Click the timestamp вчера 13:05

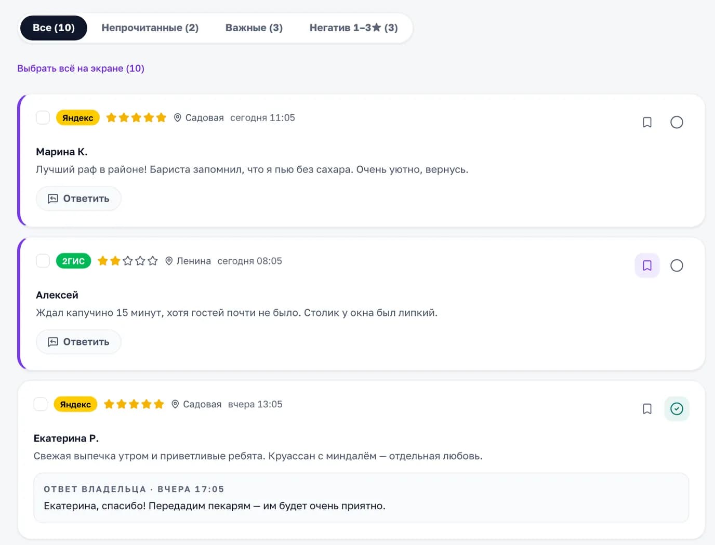255,404
